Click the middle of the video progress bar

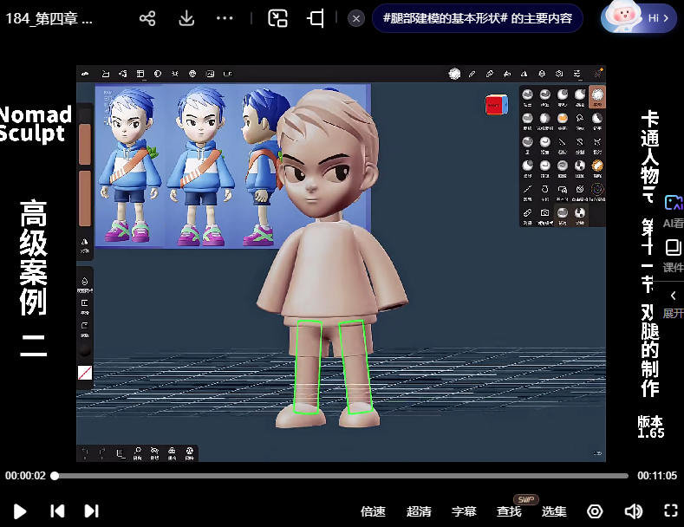point(342,476)
